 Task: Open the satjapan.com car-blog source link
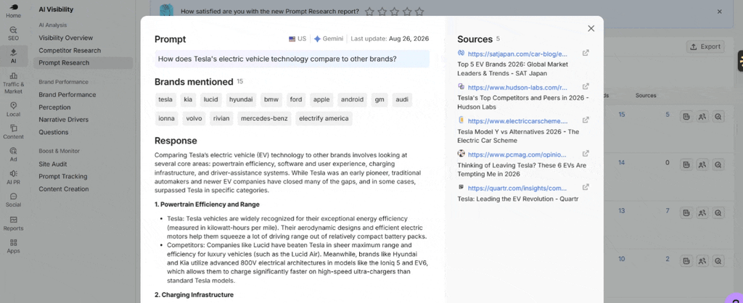[x=517, y=54]
